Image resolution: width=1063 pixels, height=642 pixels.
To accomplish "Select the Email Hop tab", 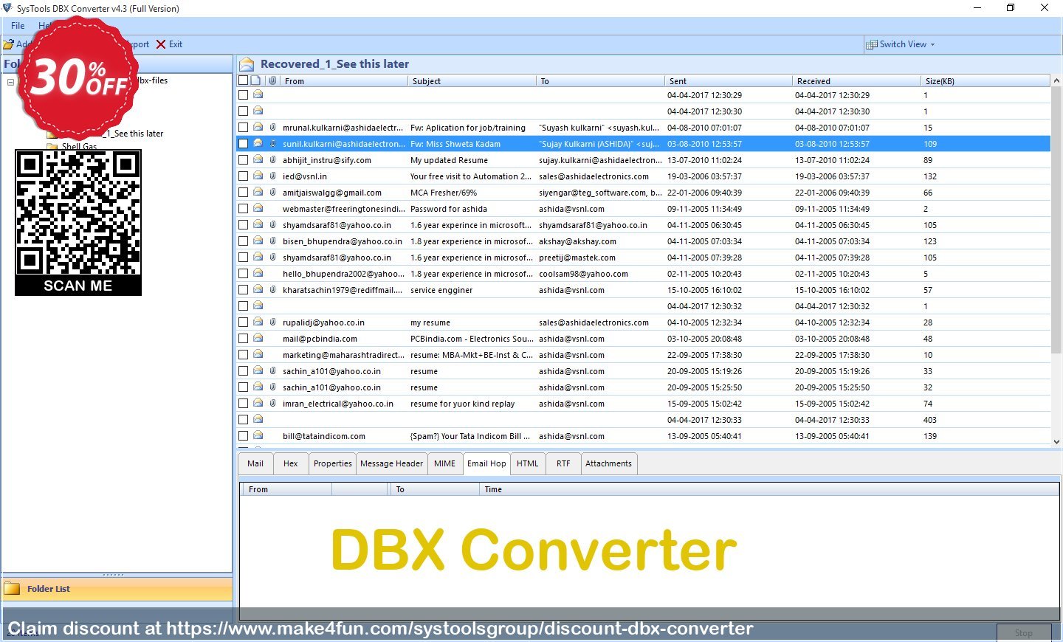I will [x=486, y=463].
